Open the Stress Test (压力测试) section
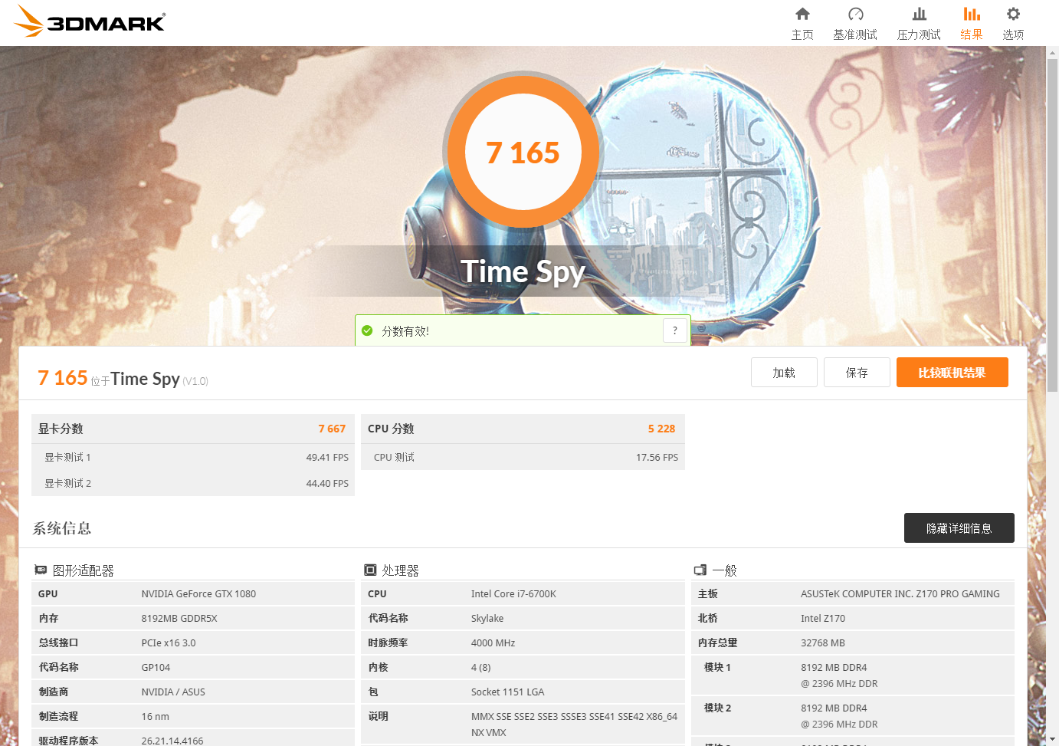This screenshot has height=746, width=1059. point(919,23)
